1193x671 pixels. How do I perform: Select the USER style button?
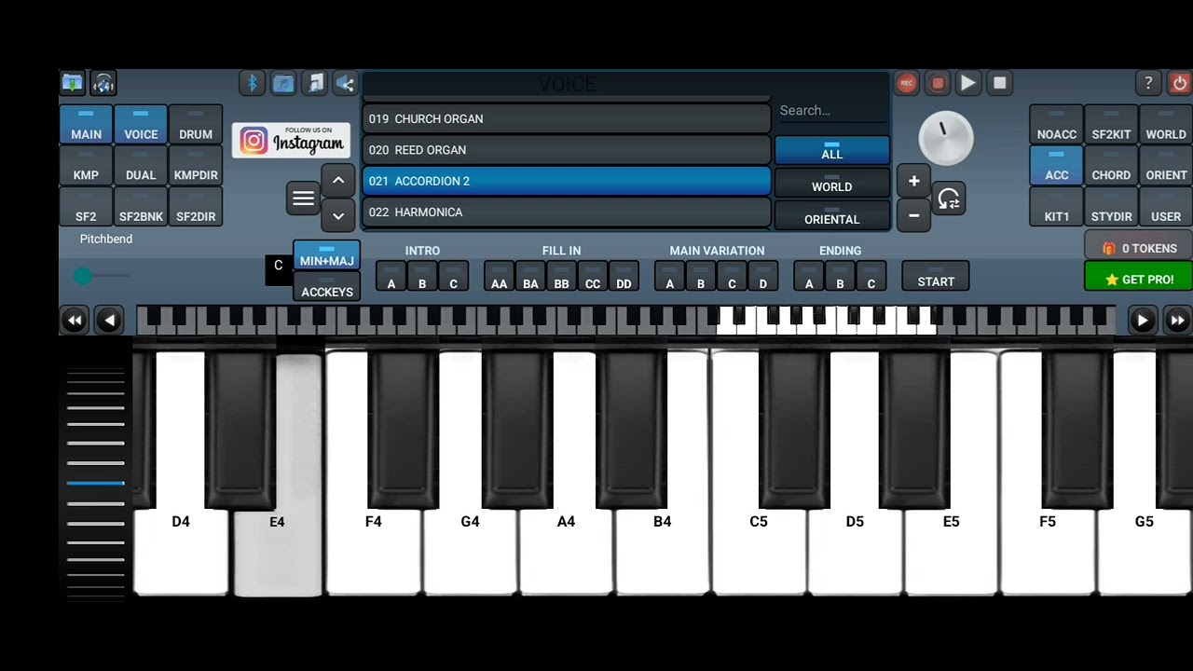click(1166, 207)
